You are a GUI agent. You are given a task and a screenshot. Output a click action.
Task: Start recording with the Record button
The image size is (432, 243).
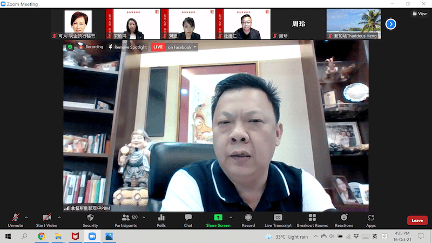248,220
